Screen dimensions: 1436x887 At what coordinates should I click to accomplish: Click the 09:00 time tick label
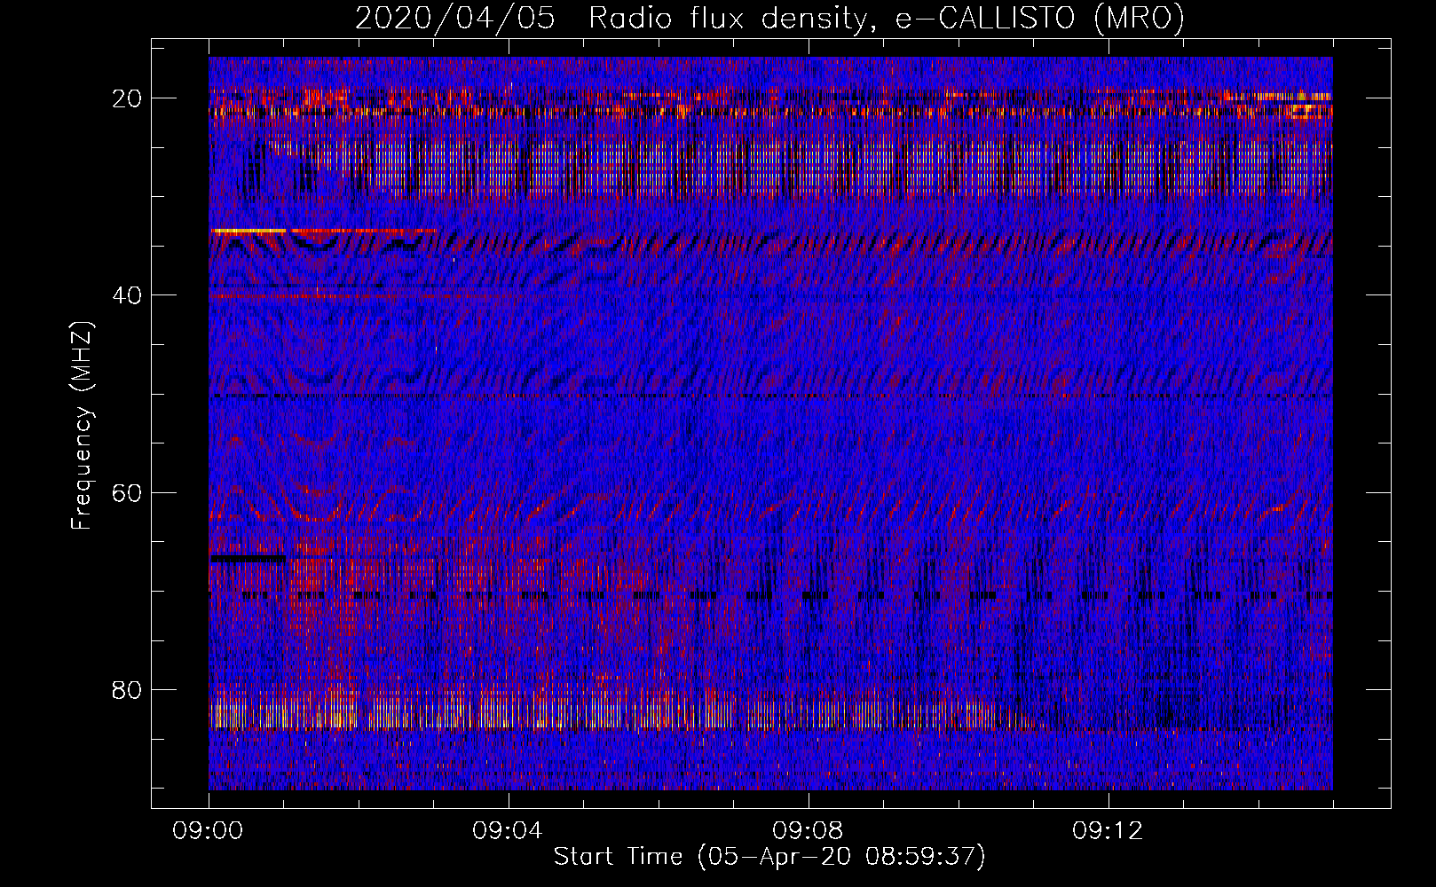pos(209,831)
